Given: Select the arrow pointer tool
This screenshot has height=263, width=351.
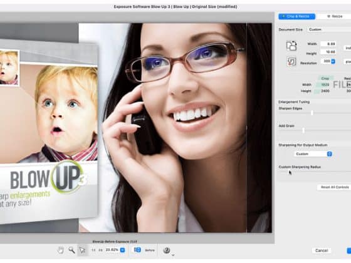Looking at the screenshot, I should [82, 250].
